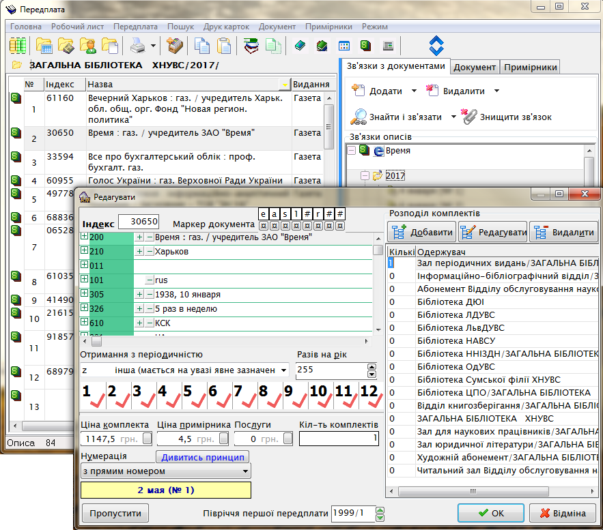Click the 'Пропустити' button

(115, 513)
